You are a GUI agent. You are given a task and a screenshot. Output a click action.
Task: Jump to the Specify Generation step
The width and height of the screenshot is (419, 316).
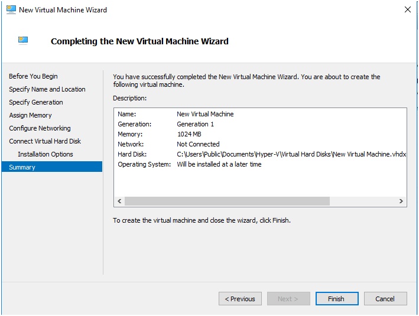(36, 102)
